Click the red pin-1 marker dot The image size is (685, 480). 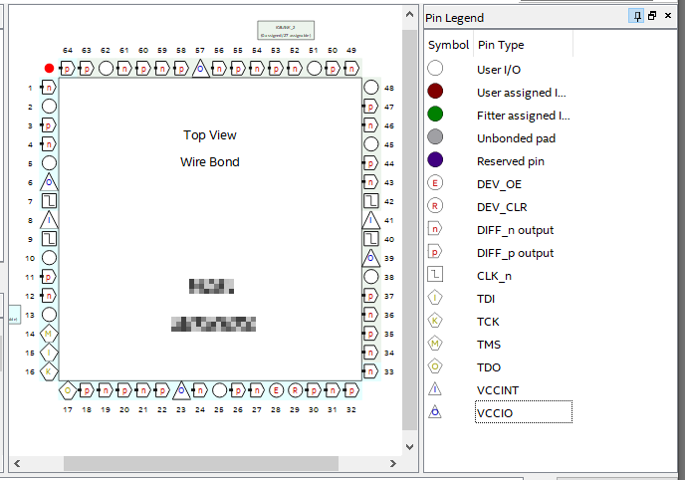pos(49,68)
